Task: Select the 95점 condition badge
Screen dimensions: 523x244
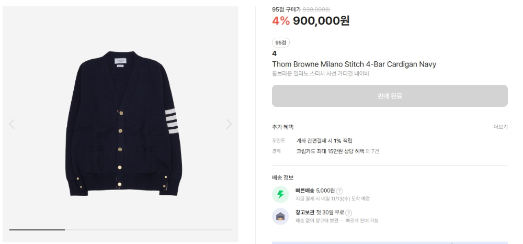Action: [x=281, y=43]
